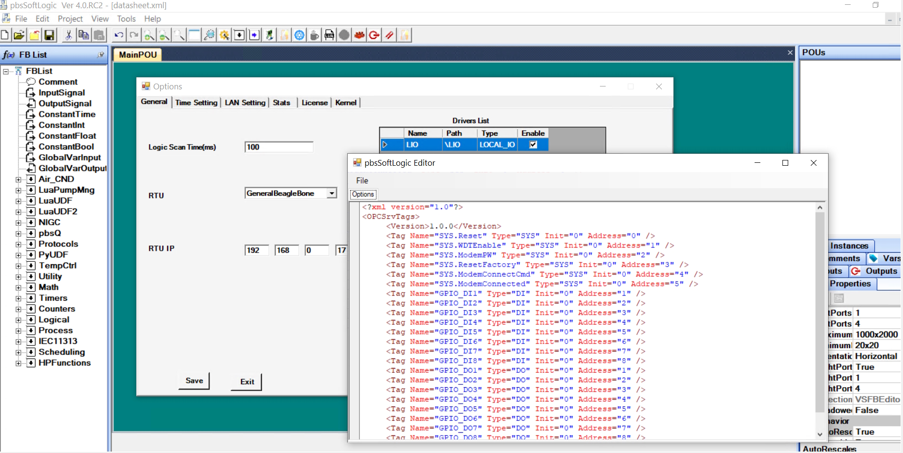Viewport: 903px width, 453px height.
Task: Click the New blank document toolbar icon
Action: (x=5, y=35)
